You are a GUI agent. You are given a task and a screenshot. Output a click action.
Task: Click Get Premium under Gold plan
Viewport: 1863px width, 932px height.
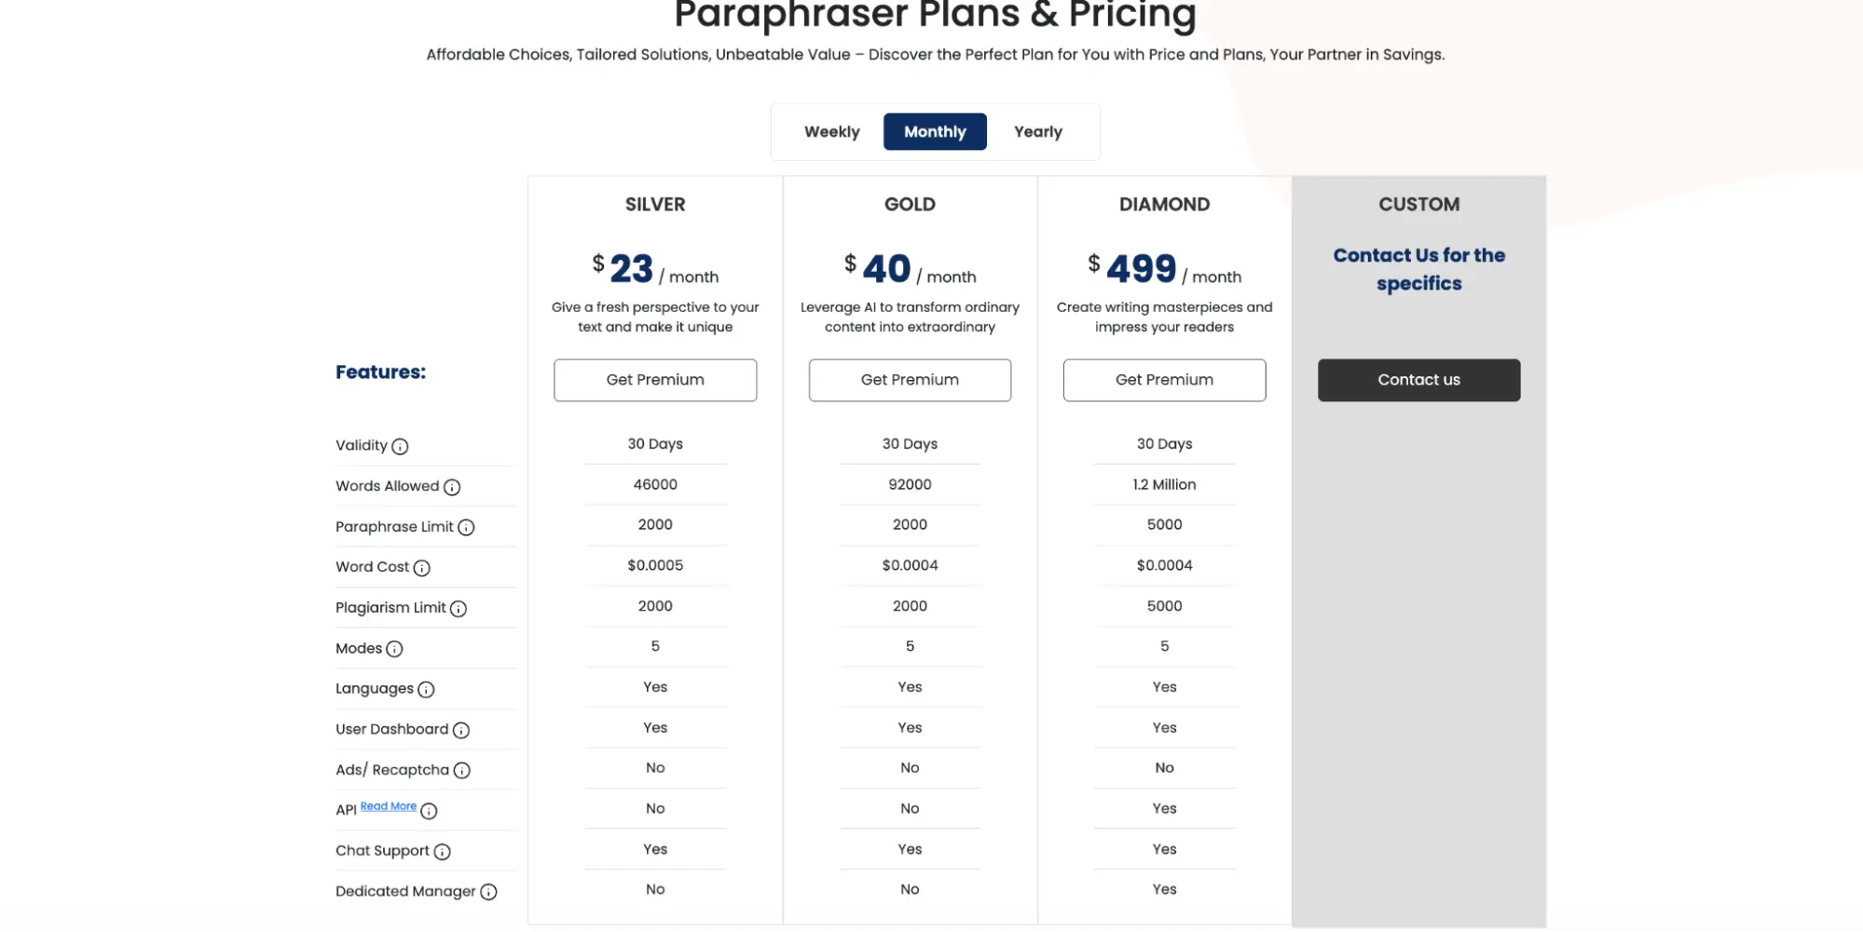click(910, 380)
